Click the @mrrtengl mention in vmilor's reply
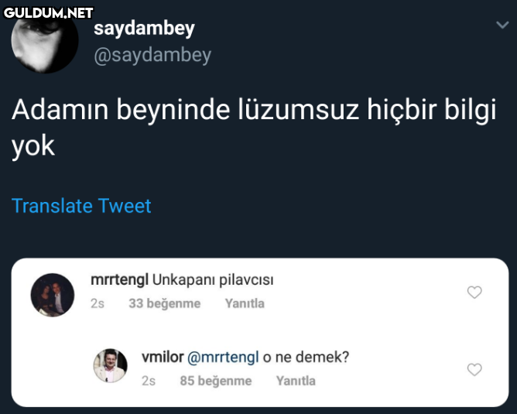 [224, 357]
